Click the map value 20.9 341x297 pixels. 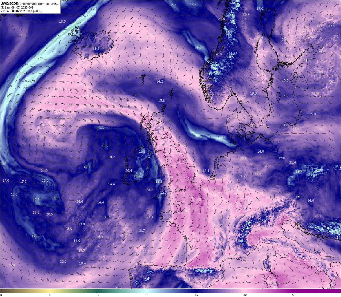point(219,54)
